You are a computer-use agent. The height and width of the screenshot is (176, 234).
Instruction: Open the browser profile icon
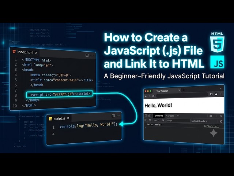coord(216,94)
